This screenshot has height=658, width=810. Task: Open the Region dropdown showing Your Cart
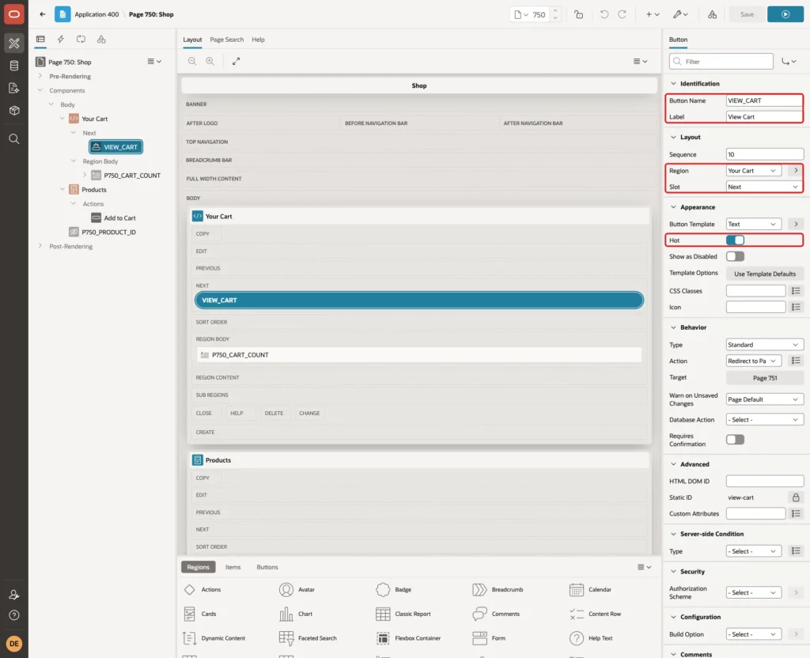[x=753, y=171]
